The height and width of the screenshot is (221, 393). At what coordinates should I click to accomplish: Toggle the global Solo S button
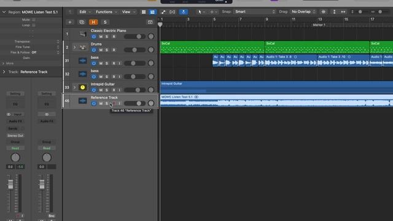click(105, 22)
